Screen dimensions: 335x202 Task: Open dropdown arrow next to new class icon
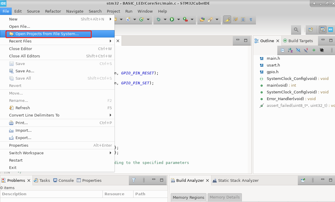coord(148,19)
